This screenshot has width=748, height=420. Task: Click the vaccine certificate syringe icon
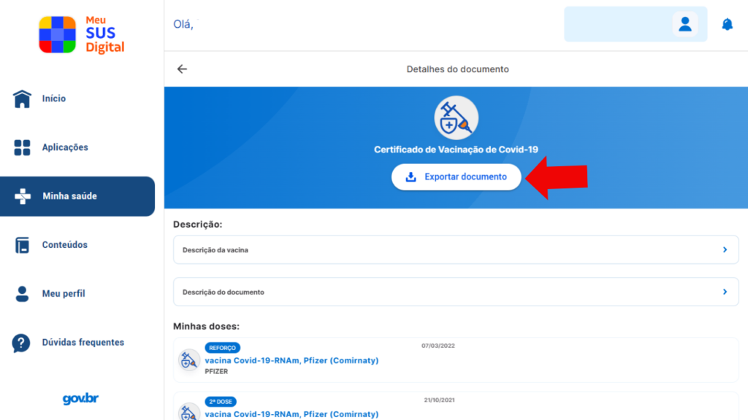(456, 118)
